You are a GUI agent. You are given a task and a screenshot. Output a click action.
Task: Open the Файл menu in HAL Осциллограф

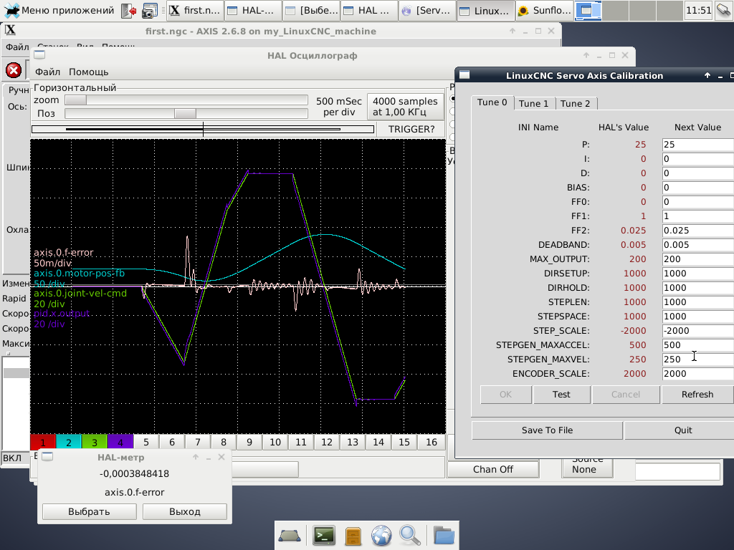point(47,72)
